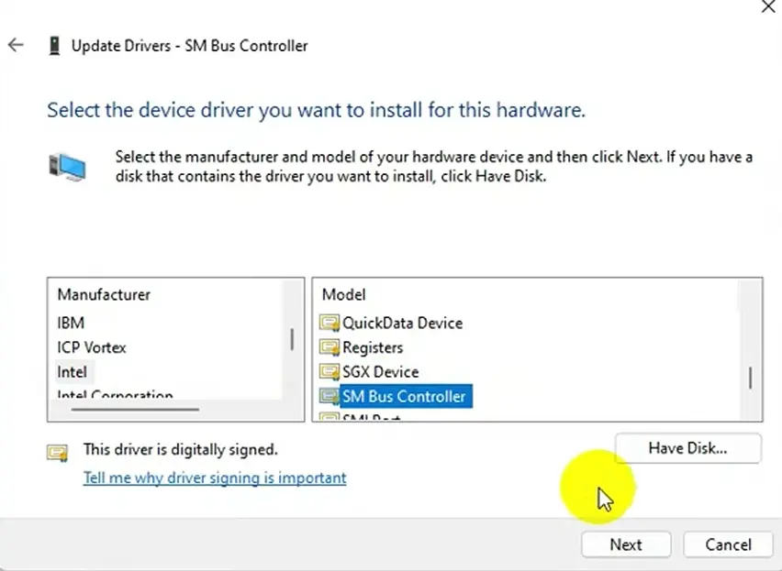The height and width of the screenshot is (571, 782).
Task: Select IBM in the Manufacturer list
Action: [73, 323]
